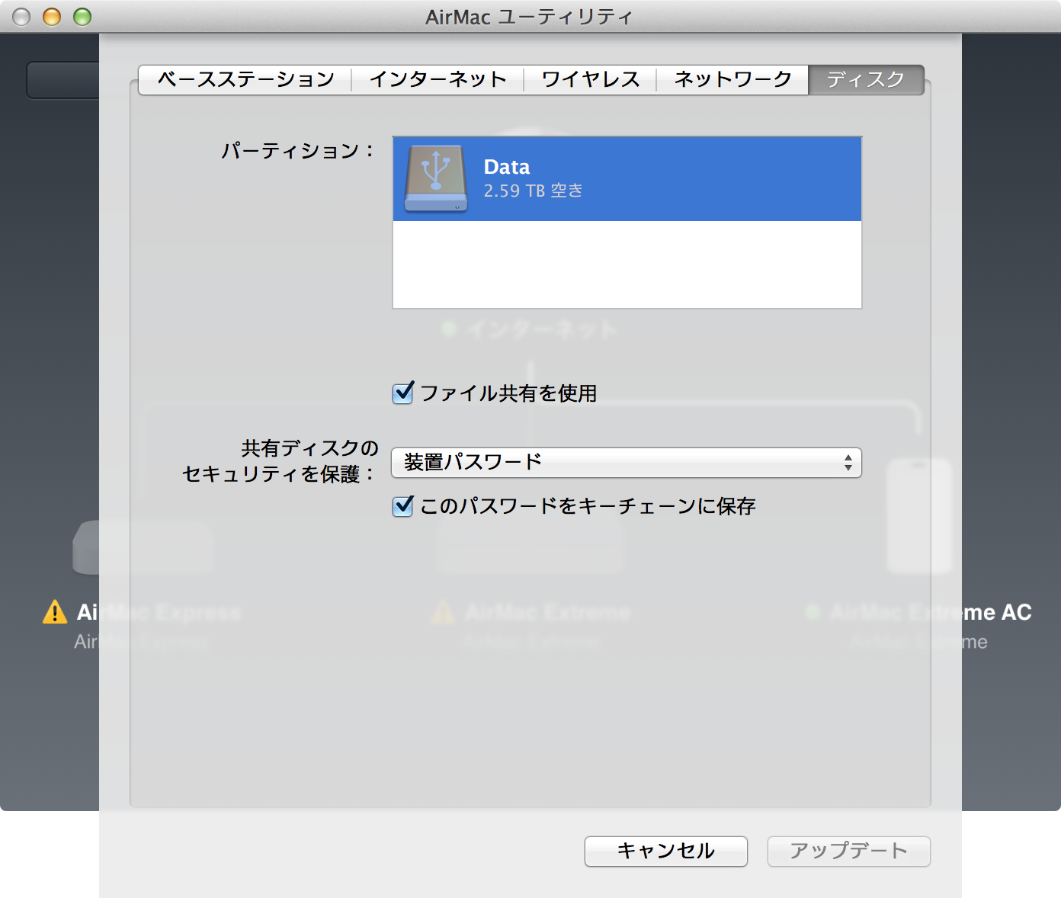Image resolution: width=1061 pixels, height=898 pixels.
Task: Open the インターネット tab
Action: 438,79
